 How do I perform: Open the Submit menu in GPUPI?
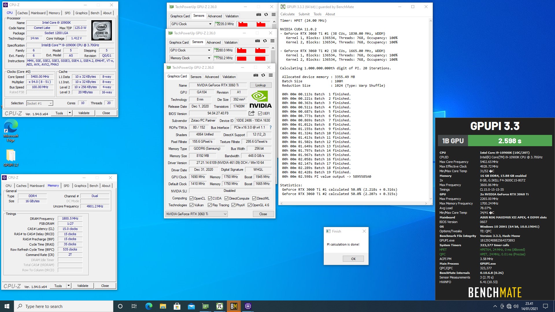(304, 14)
